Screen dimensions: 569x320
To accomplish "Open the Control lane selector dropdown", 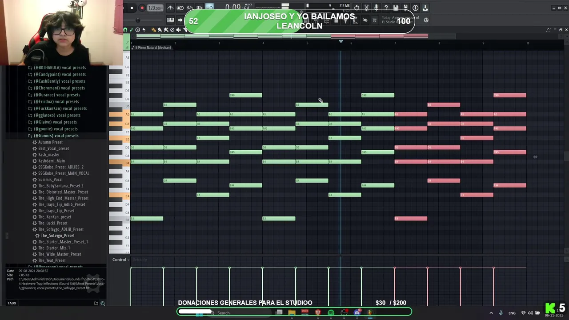I will [121, 260].
